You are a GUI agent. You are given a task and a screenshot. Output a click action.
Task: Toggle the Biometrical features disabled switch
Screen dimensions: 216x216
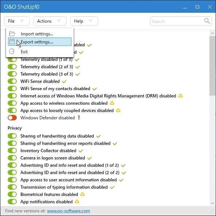click(x=12, y=194)
